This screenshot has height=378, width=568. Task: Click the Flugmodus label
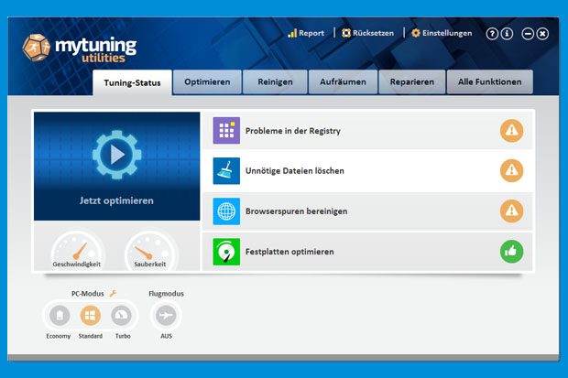pyautogui.click(x=166, y=294)
